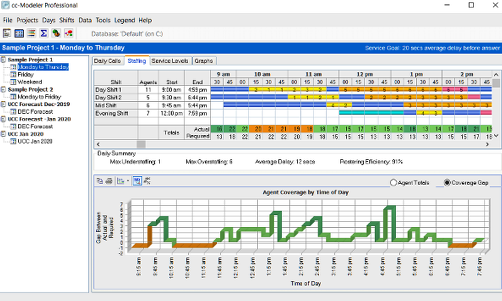Image resolution: width=502 pixels, height=301 pixels.
Task: Select the UCC Forecast Dec-2019 project node
Action: [39, 104]
